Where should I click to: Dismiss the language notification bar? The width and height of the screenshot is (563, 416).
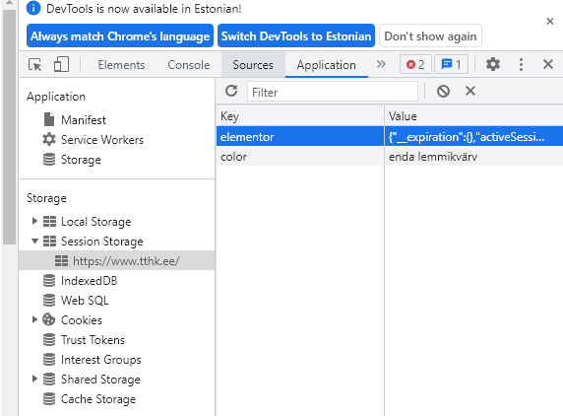[550, 22]
